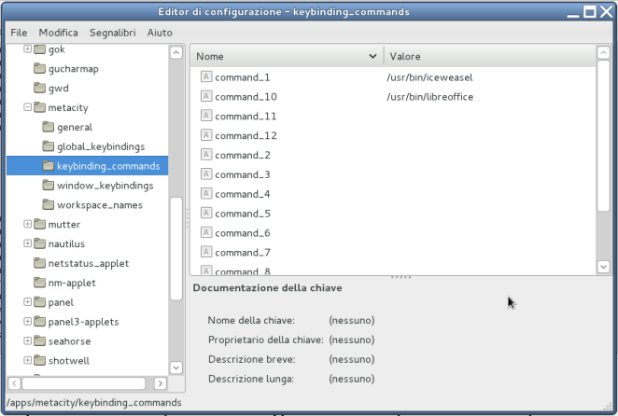Select the /usr/bin/libreoffice value cell

(429, 97)
